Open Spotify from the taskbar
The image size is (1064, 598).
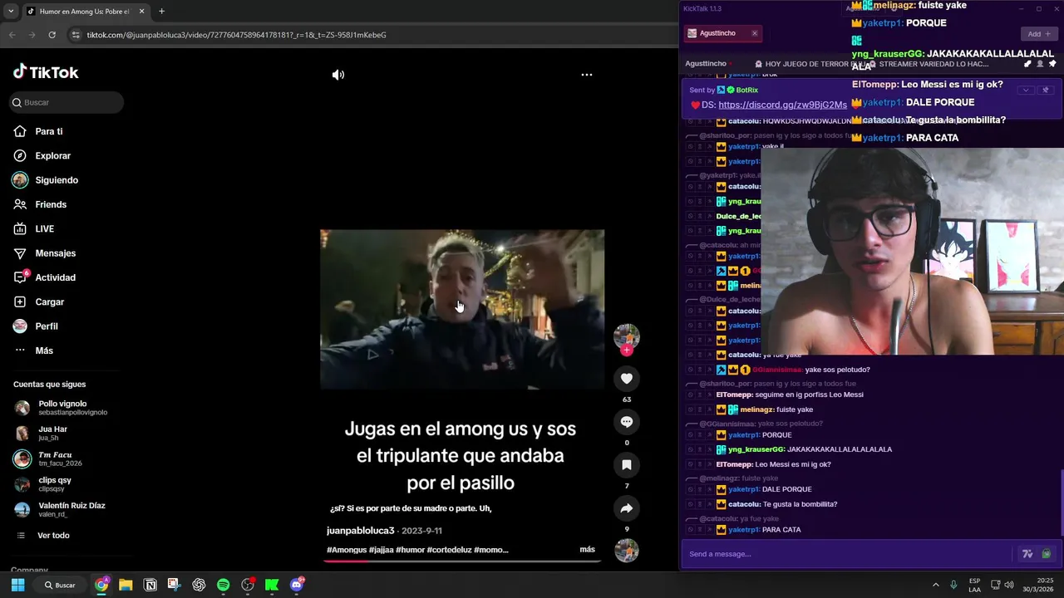pos(224,585)
